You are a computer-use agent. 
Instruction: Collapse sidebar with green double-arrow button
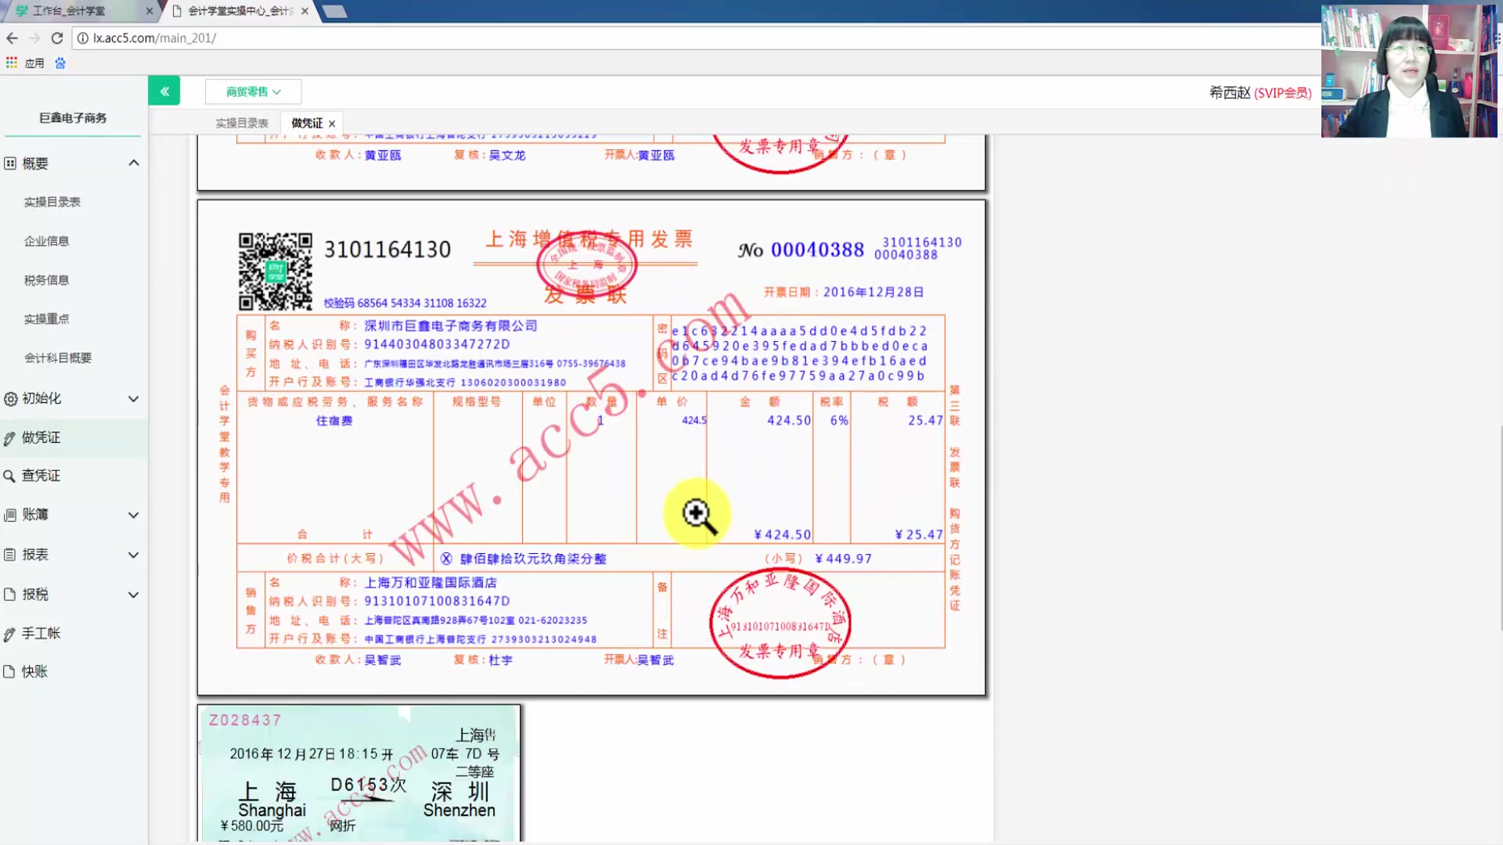tap(164, 91)
